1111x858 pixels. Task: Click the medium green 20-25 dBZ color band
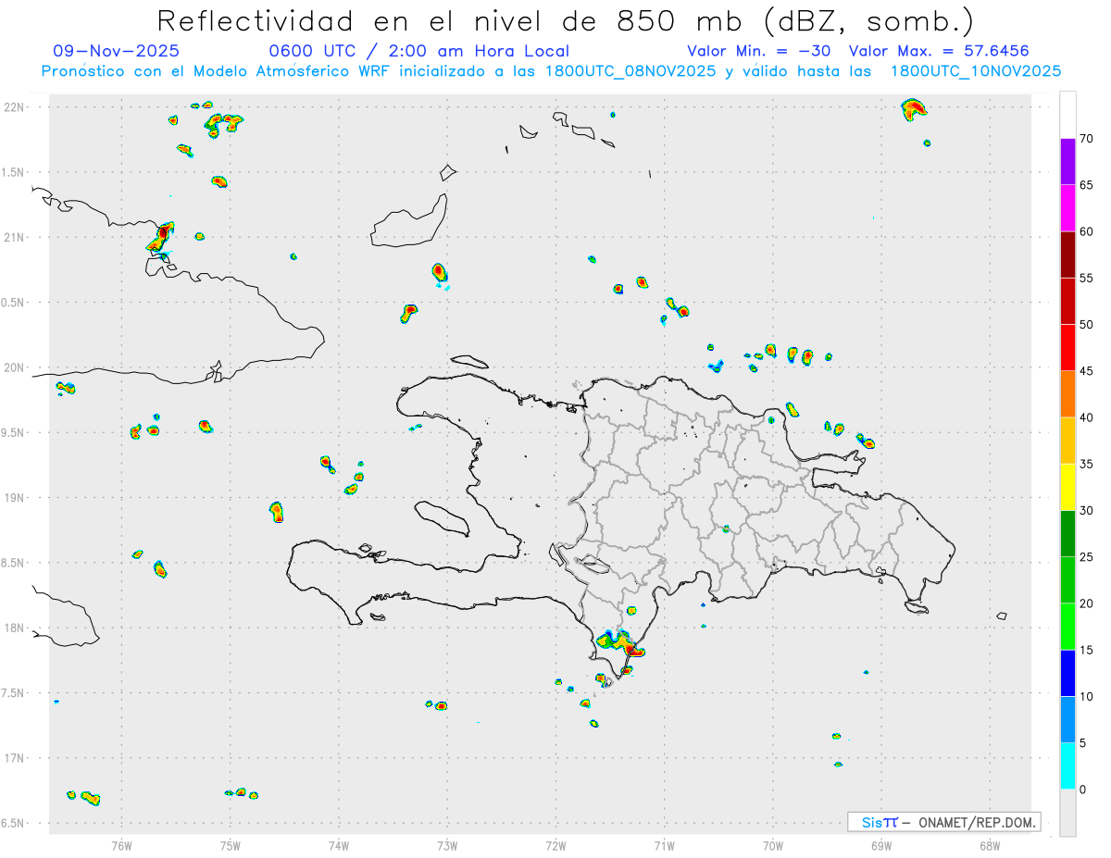tap(1067, 580)
